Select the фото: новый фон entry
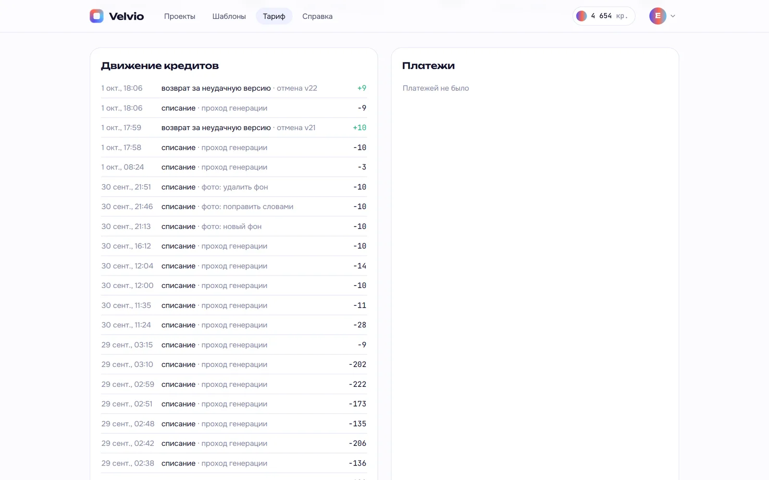The height and width of the screenshot is (480, 769). point(234,226)
